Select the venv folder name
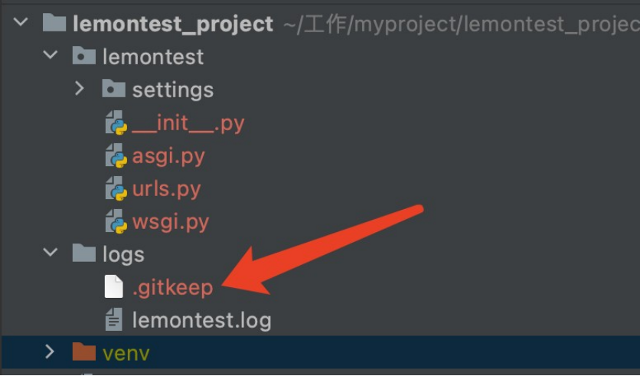640x376 pixels. (126, 353)
